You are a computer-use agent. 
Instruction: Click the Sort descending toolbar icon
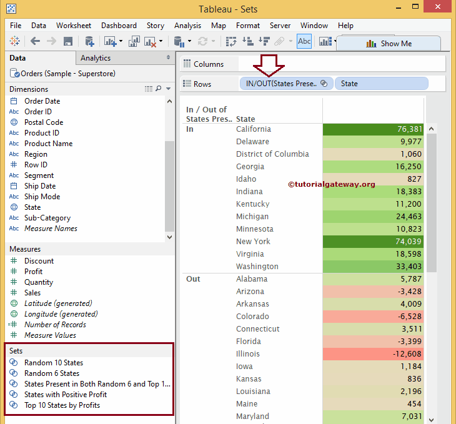point(264,41)
